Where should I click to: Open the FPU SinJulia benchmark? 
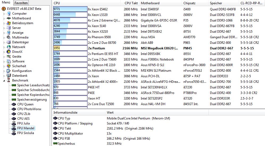tap(26, 133)
